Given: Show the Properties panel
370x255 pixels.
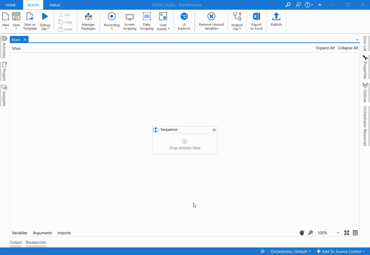Looking at the screenshot, I should coord(365,67).
